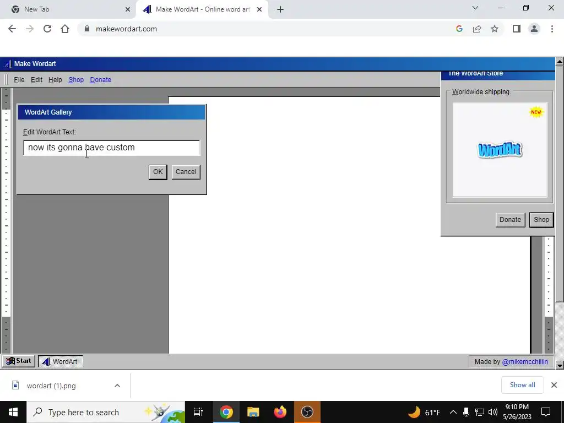
Task: Reload the makewordart.com page
Action: click(x=47, y=29)
